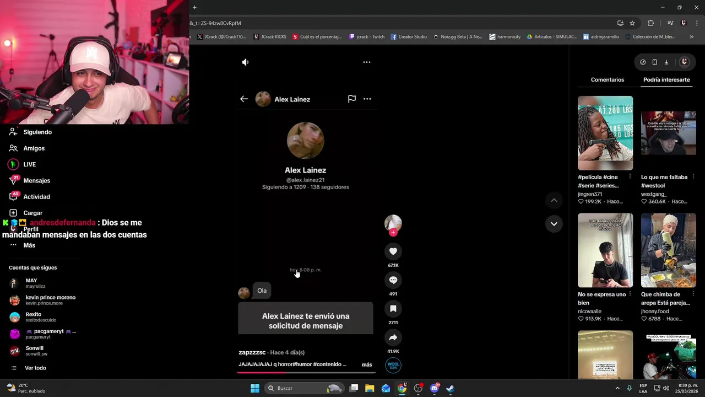
Task: Click creator username zapzzzsc
Action: pos(252,352)
